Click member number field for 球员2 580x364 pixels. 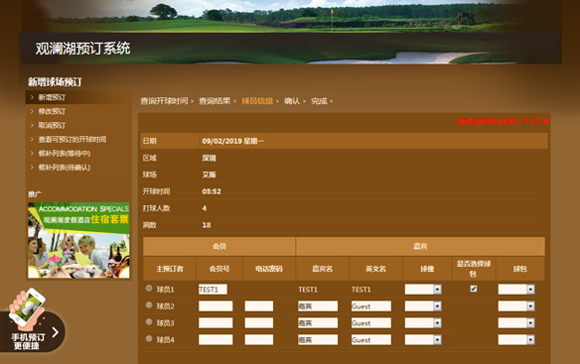216,306
